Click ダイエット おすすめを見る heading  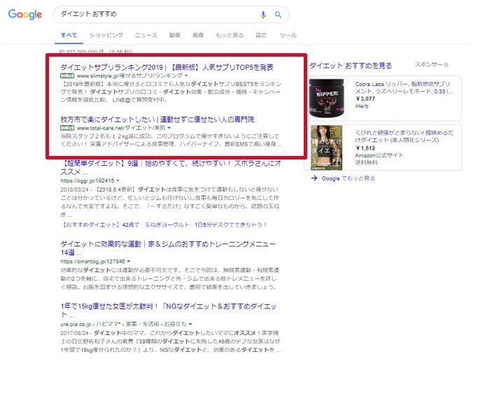(351, 66)
